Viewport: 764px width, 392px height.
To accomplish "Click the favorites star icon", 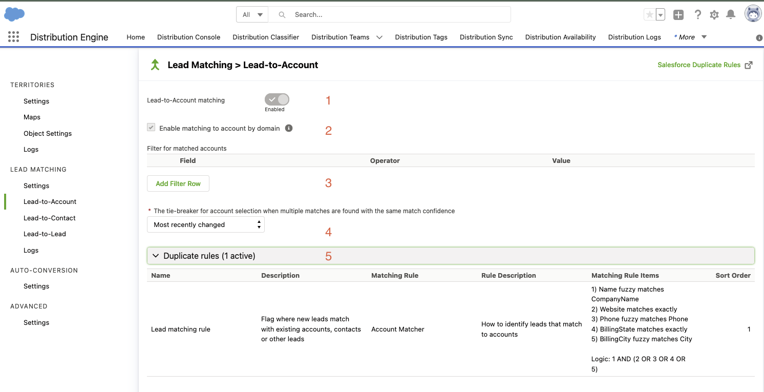I will point(650,15).
